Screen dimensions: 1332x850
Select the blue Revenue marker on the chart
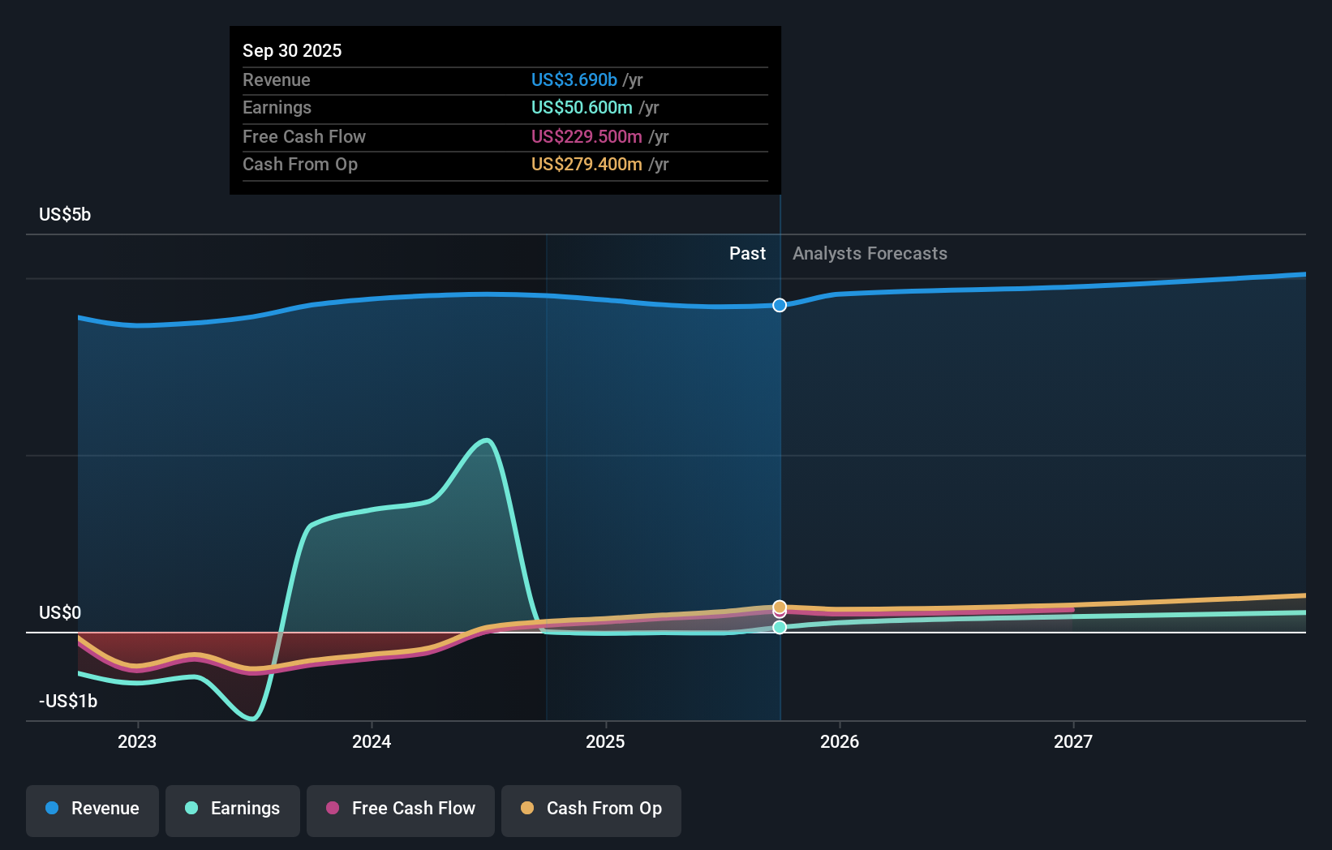pyautogui.click(x=779, y=306)
